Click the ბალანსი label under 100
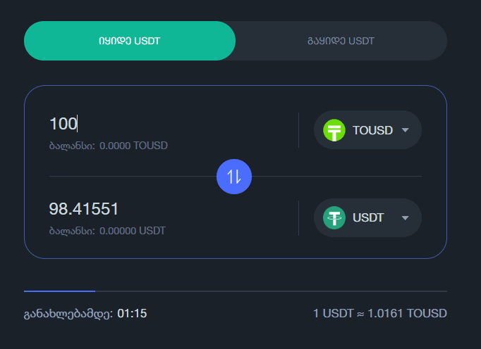481x349 pixels. tap(71, 146)
